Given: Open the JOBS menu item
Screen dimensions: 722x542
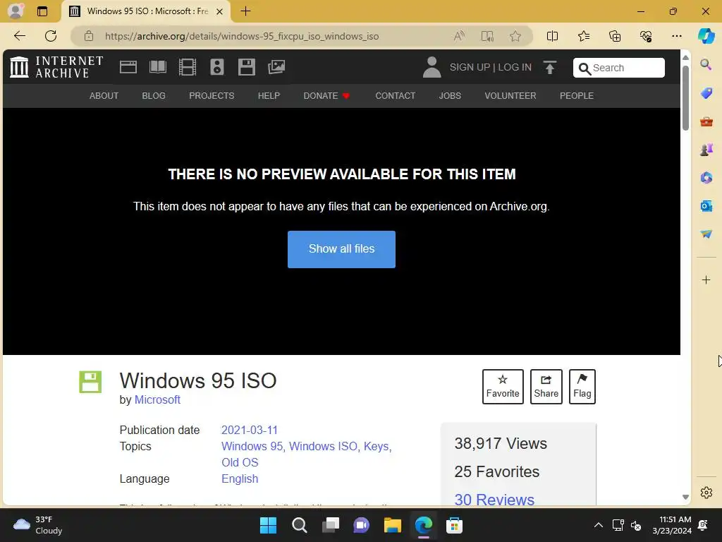Looking at the screenshot, I should (449, 96).
